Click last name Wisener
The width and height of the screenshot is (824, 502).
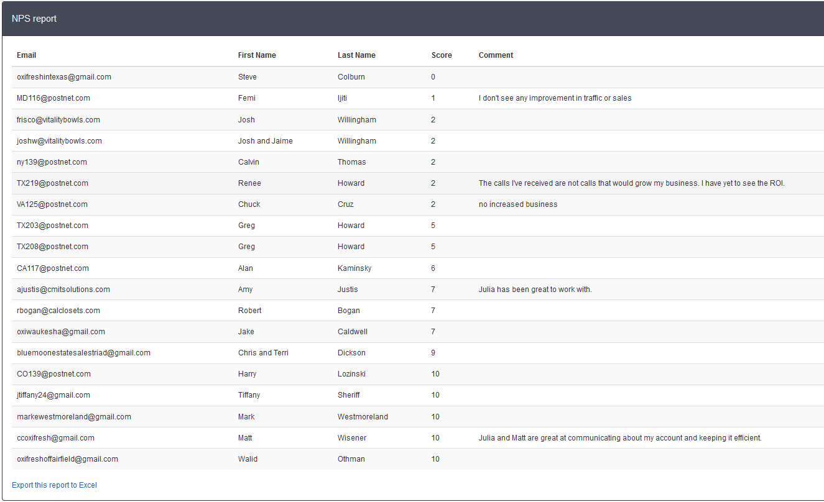[352, 438]
